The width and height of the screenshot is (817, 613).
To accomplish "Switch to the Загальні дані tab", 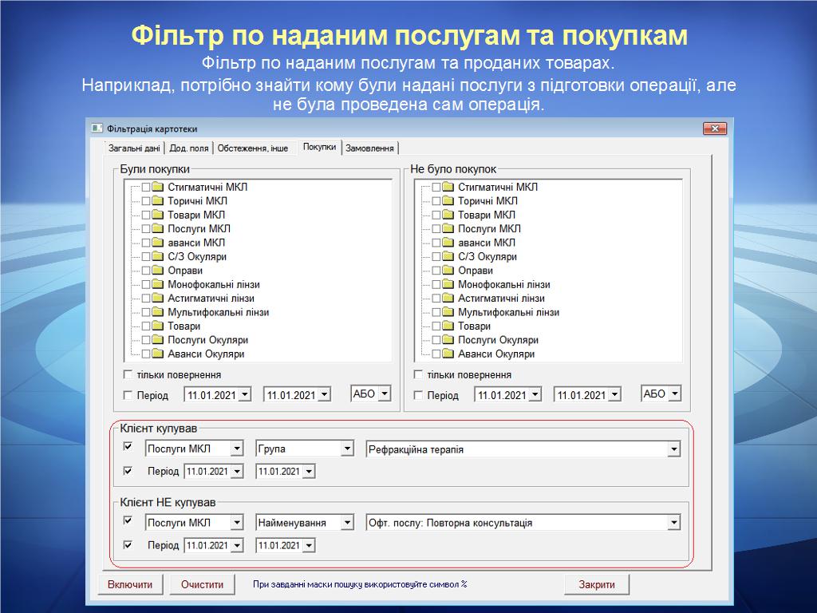I will [135, 148].
